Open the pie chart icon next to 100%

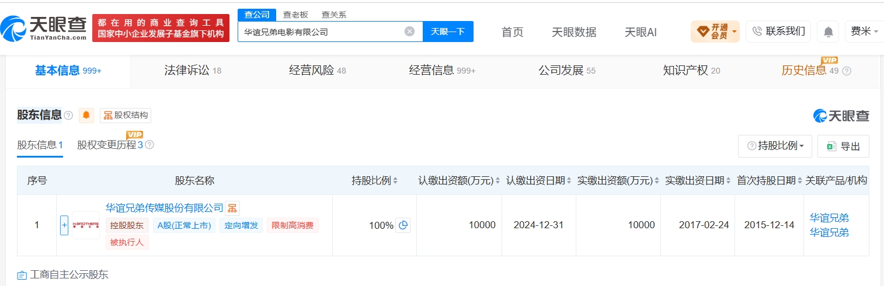coord(403,225)
